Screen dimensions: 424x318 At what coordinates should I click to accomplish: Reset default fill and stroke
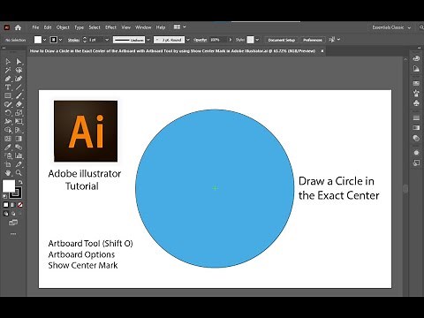pos(5,195)
